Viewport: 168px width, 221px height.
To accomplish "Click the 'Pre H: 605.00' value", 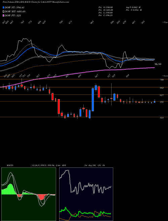I will (106, 10).
